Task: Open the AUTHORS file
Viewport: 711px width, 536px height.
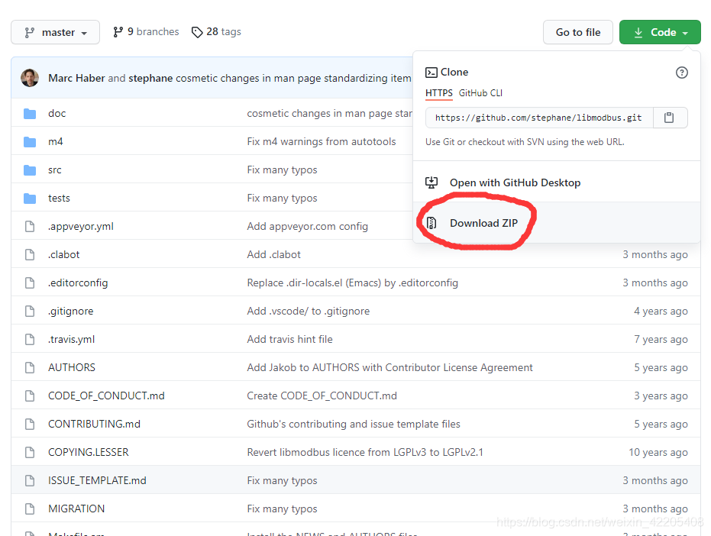Action: coord(72,367)
